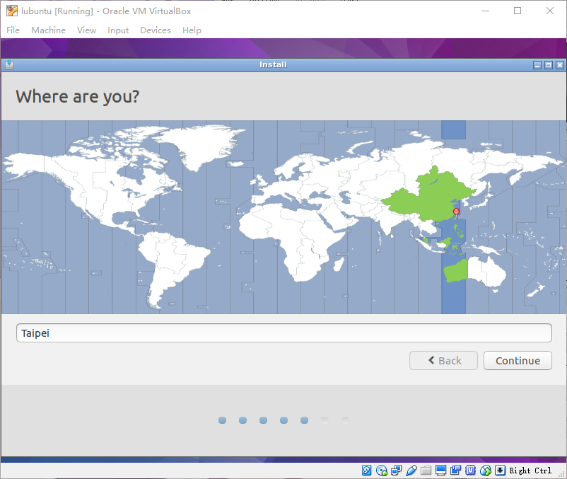The height and width of the screenshot is (479, 567).
Task: Click the keyboard capture arrow icon
Action: tap(500, 471)
